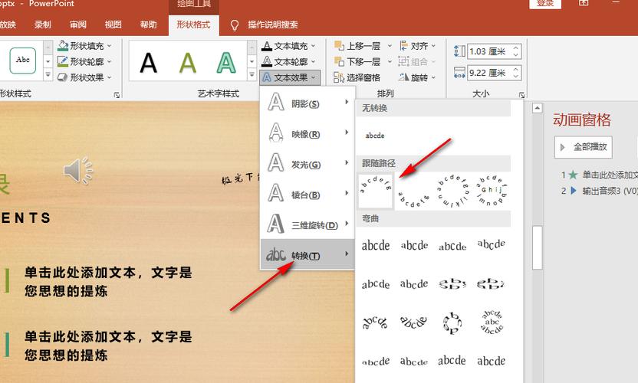Open the Rotate (旋转) dropdown
638x383 pixels.
point(417,77)
